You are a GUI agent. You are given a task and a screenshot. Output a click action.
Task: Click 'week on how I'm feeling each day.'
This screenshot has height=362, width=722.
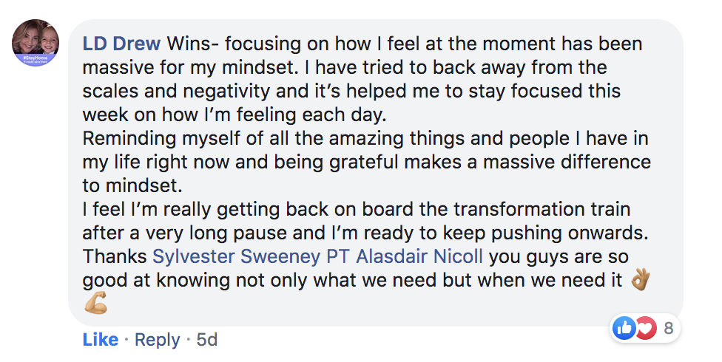tap(235, 115)
